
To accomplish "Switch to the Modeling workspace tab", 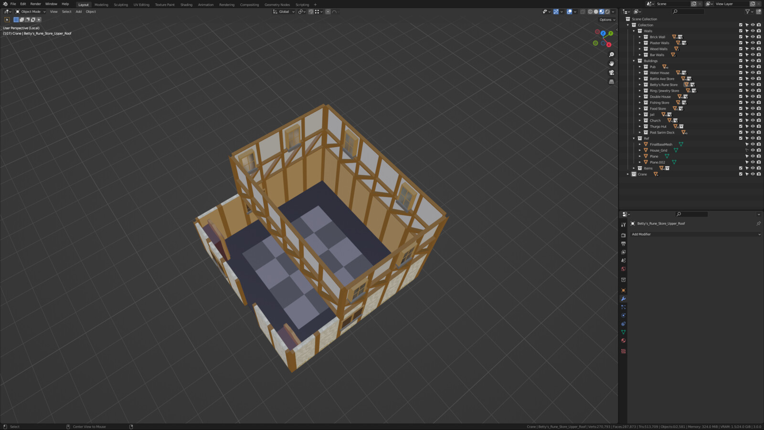I will (x=101, y=5).
